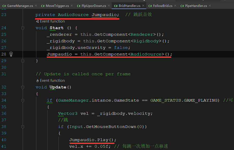
Task: Click GAME_PLAYING enum value on line 34
Action: click(201, 101)
